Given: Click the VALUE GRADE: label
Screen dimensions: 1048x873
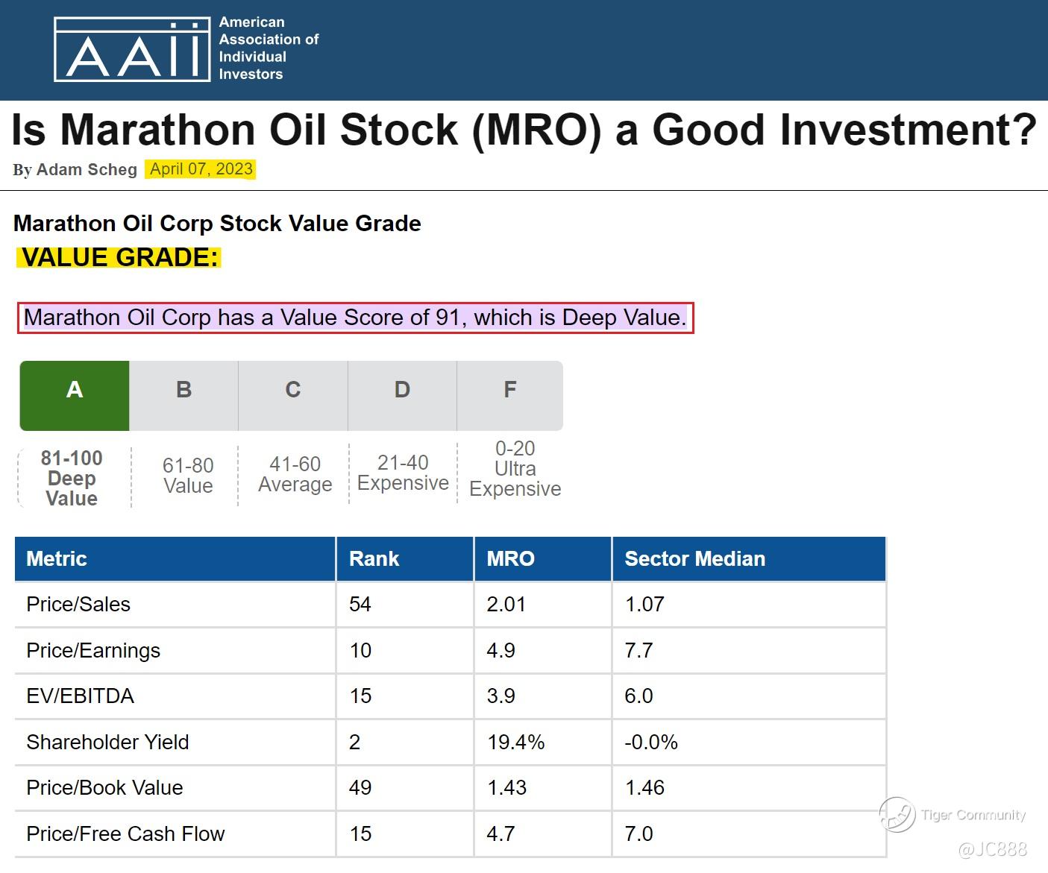Looking at the screenshot, I should point(119,257).
